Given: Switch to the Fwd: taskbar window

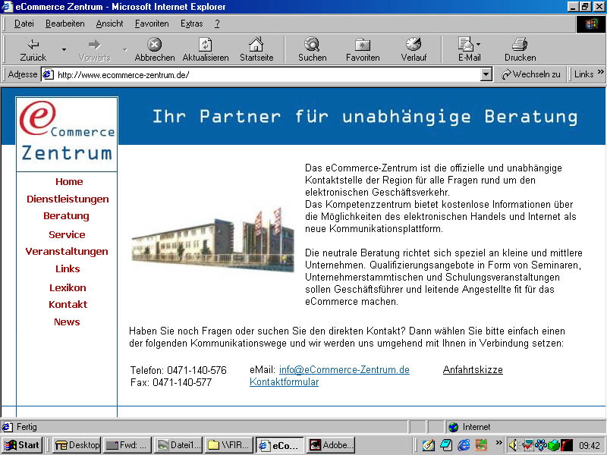Looking at the screenshot, I should coord(127,445).
